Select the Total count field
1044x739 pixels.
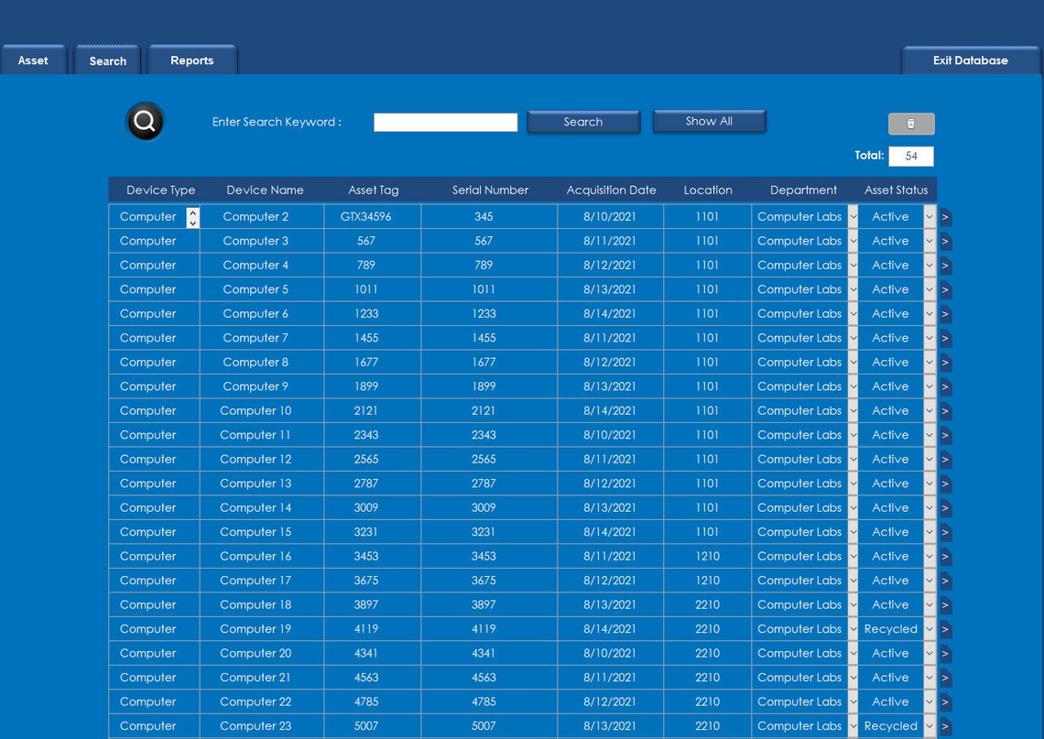tap(910, 156)
